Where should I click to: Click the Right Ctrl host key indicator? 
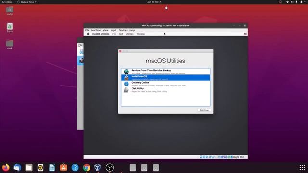pos(239,157)
